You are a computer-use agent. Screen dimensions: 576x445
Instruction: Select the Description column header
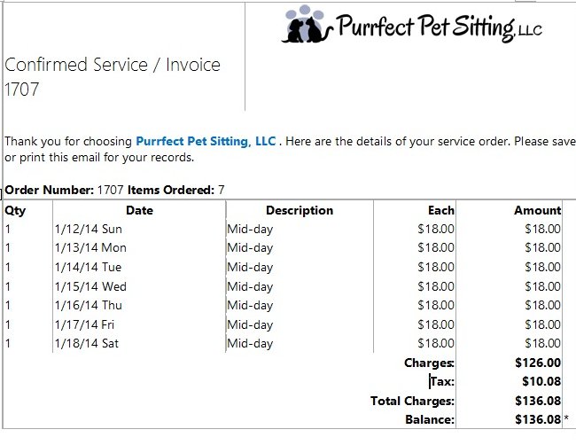click(x=300, y=210)
